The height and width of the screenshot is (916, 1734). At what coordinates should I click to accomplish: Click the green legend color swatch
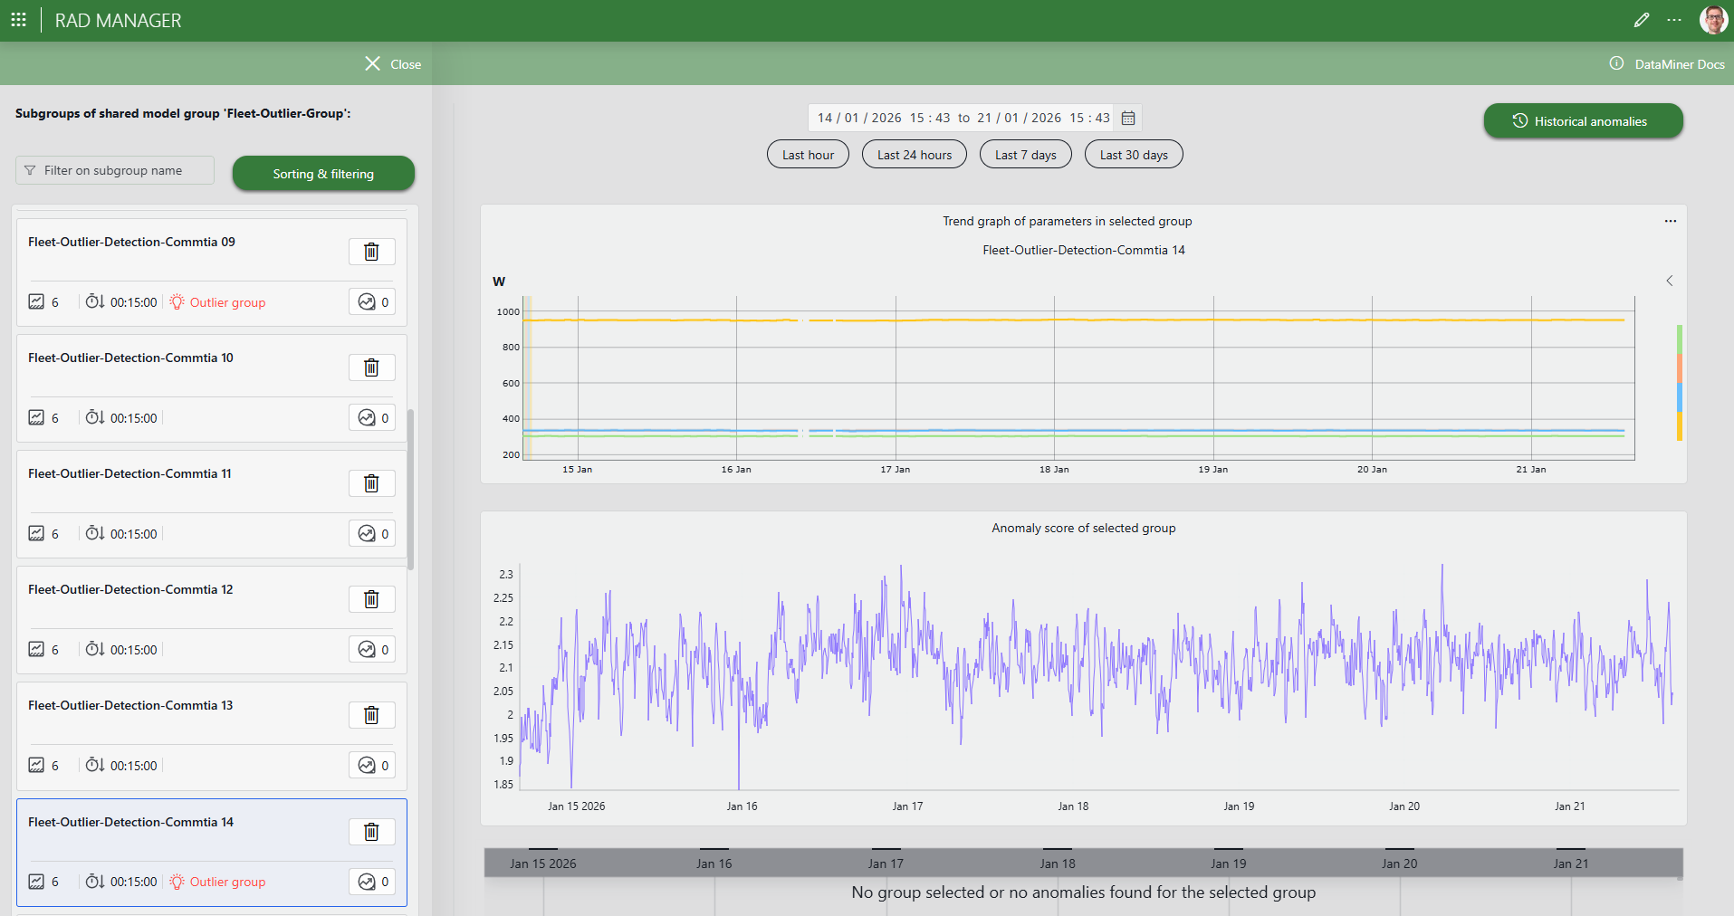click(1679, 339)
